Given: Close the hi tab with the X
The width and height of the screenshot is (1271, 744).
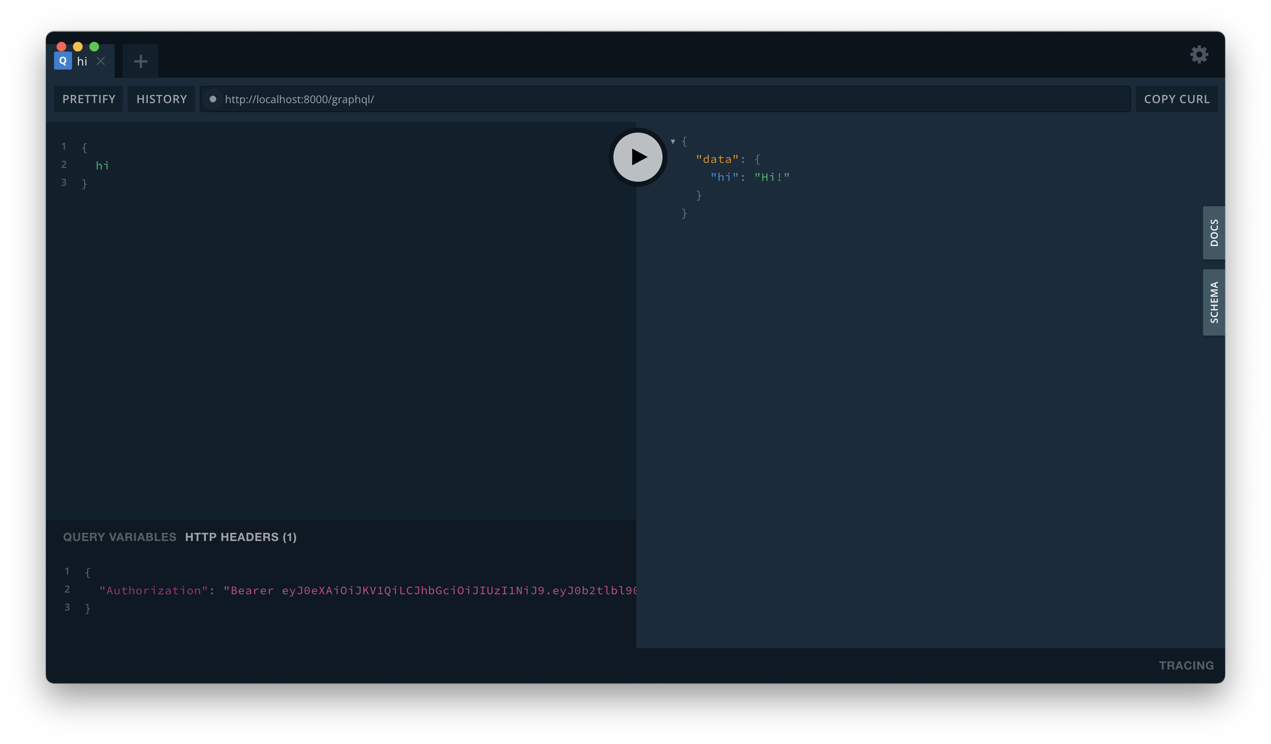Looking at the screenshot, I should point(101,61).
